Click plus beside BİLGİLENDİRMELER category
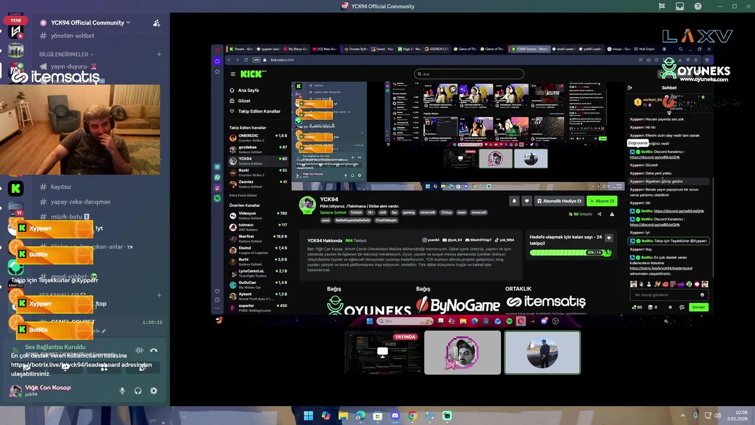This screenshot has height=425, width=755. (159, 54)
